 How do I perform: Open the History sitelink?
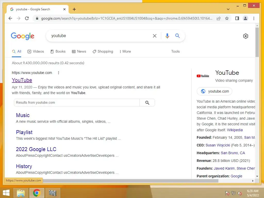coord(24,166)
